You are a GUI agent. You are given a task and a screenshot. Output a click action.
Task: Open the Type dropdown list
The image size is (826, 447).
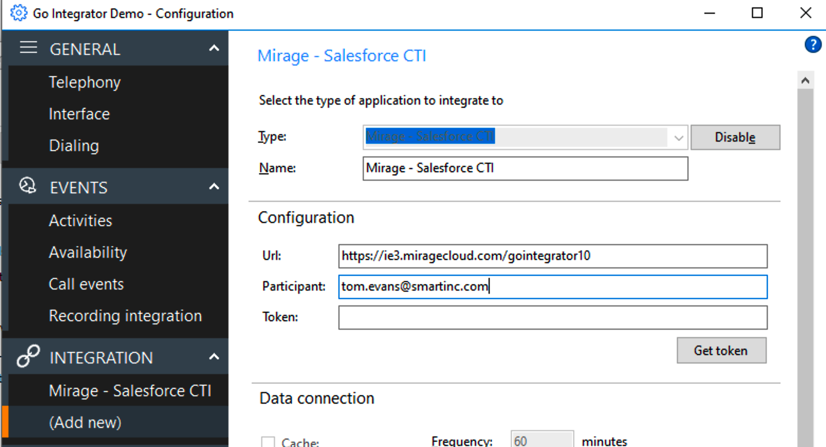tap(678, 138)
